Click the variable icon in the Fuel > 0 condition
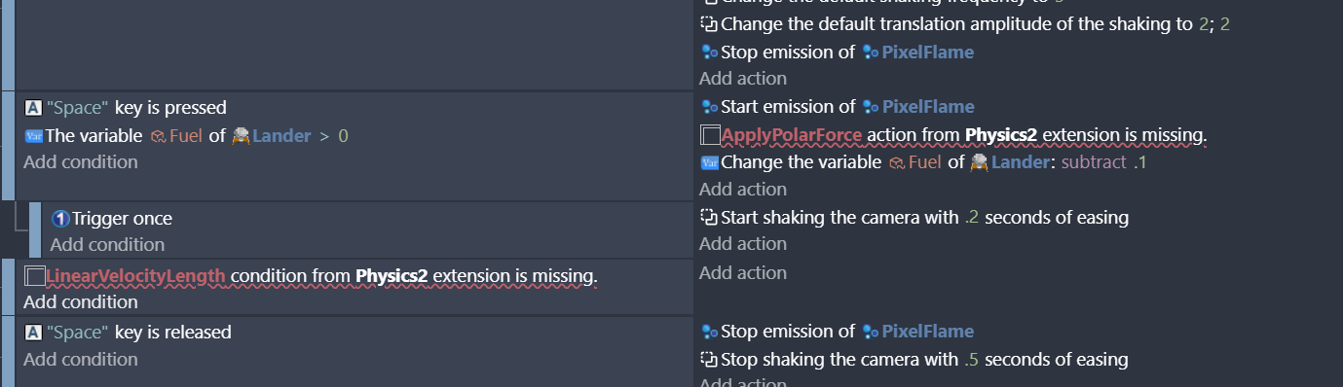The height and width of the screenshot is (387, 1343). click(33, 136)
